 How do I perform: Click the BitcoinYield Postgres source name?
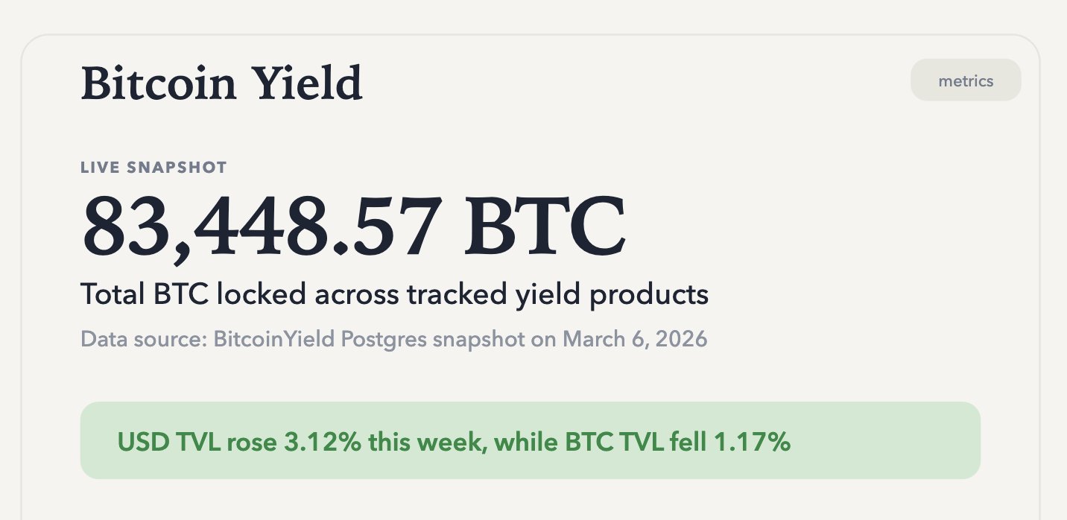320,339
